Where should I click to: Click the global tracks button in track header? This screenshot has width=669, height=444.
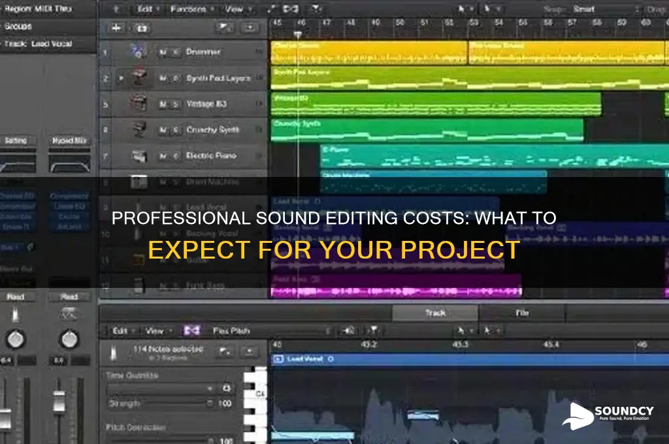click(x=224, y=27)
